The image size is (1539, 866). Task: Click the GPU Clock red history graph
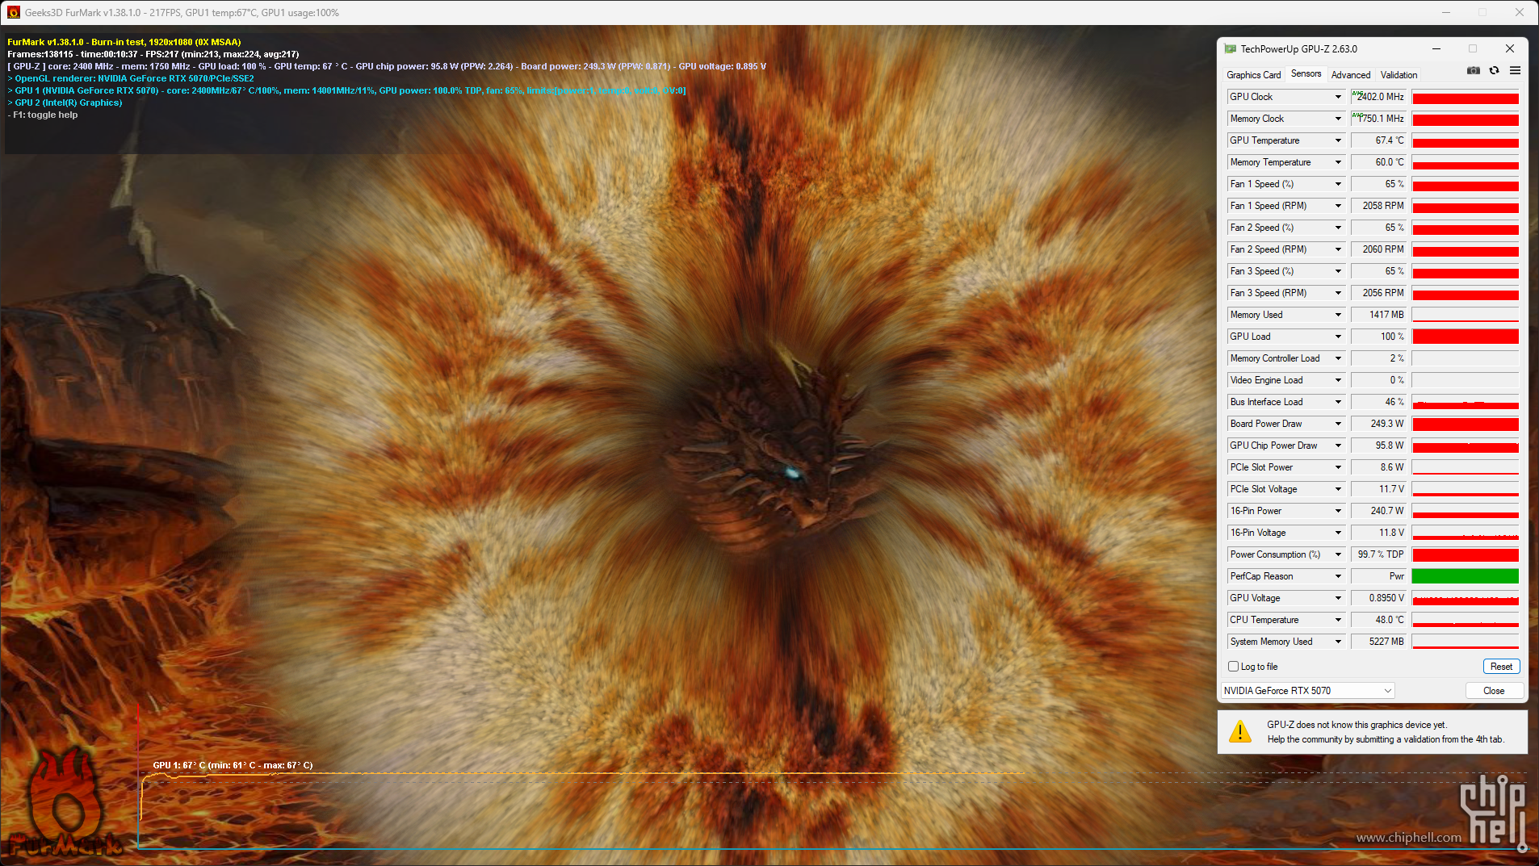(1465, 97)
